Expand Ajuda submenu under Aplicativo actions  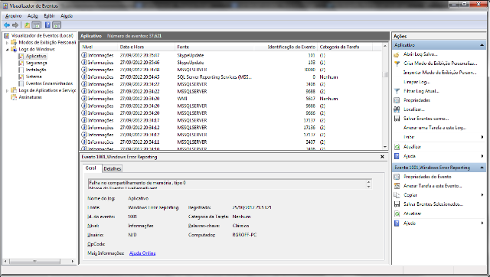coord(482,156)
